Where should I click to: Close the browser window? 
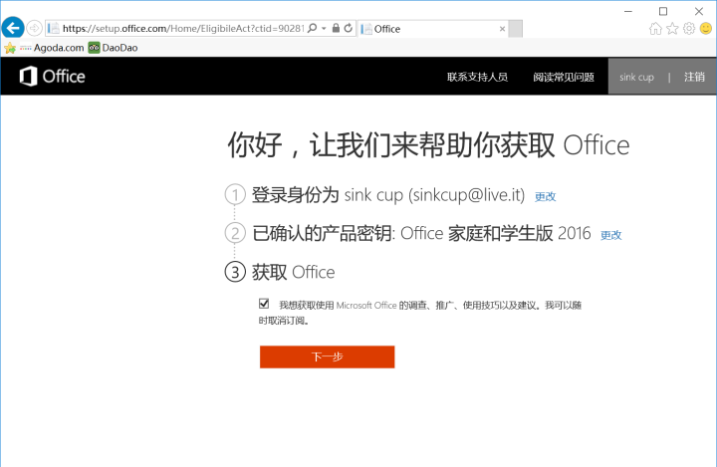(x=699, y=11)
